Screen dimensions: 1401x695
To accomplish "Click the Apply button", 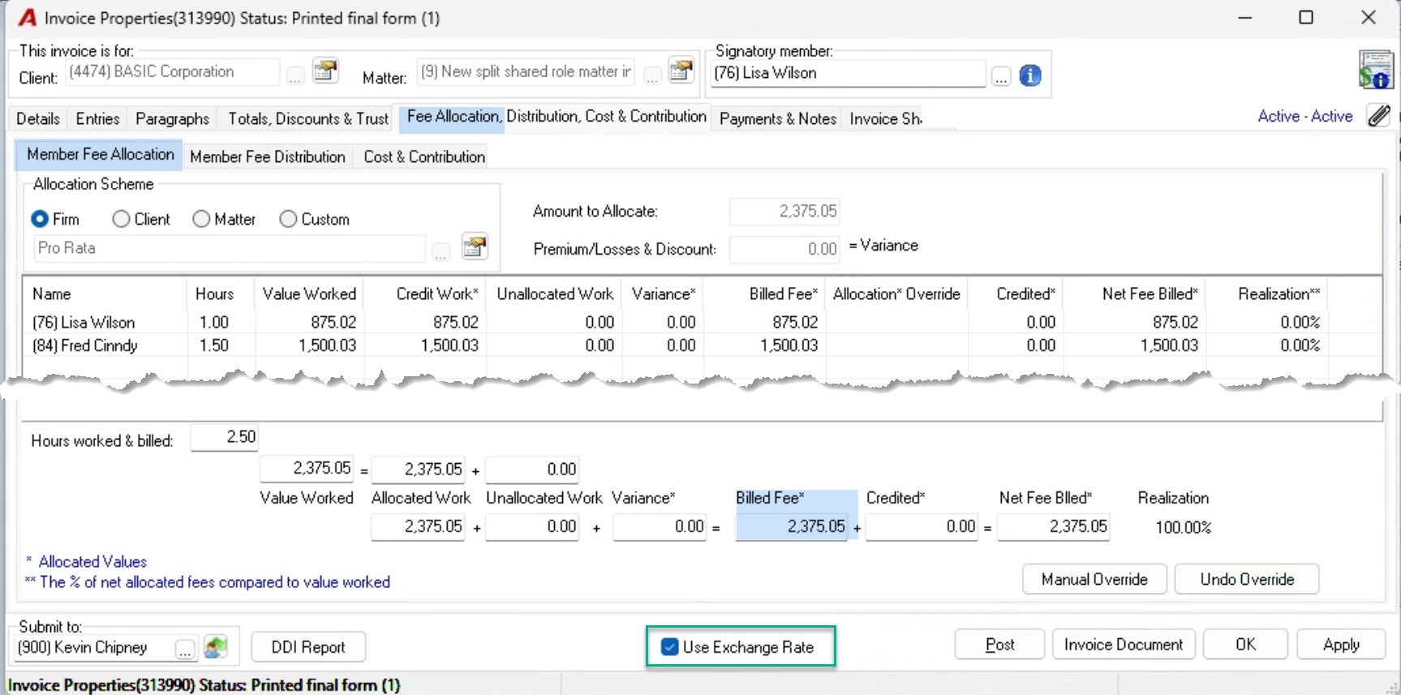I will tap(1341, 645).
